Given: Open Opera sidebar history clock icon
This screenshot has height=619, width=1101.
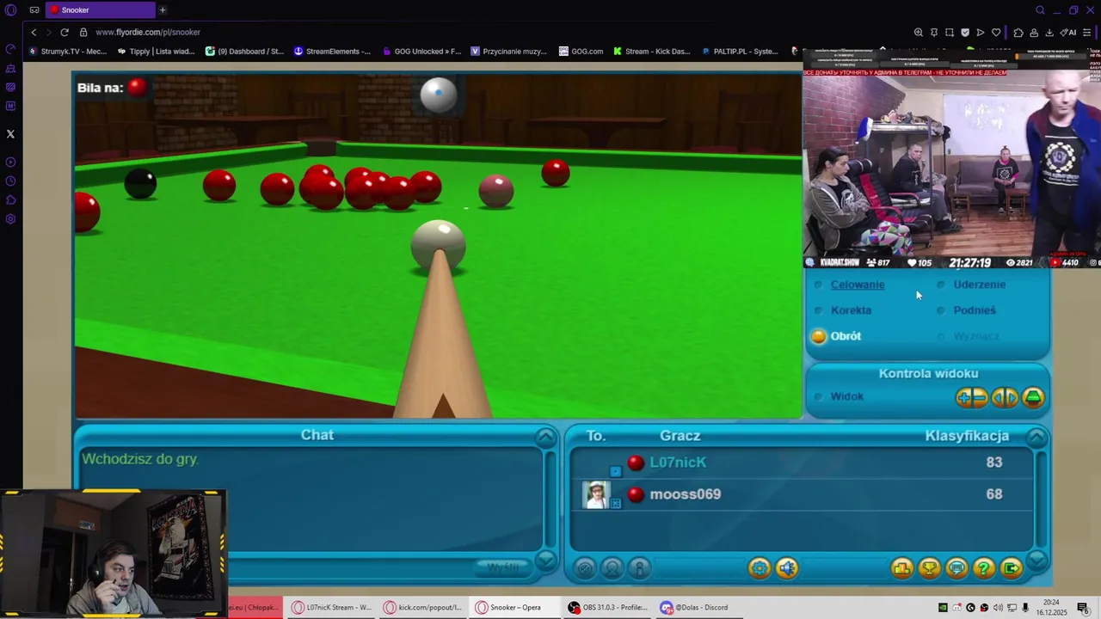Looking at the screenshot, I should [10, 181].
